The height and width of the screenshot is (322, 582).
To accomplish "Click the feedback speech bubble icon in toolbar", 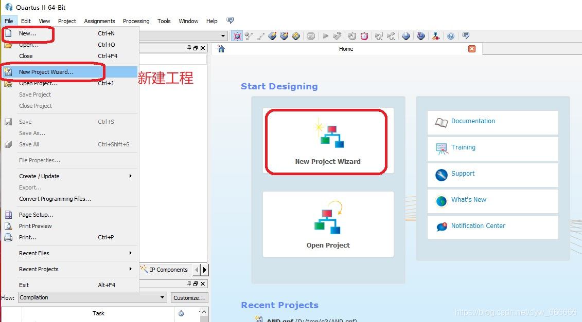I will pyautogui.click(x=466, y=35).
